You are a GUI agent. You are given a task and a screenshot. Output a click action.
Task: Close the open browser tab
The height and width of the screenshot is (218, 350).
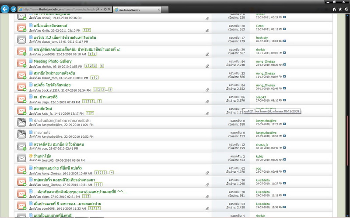click(159, 10)
